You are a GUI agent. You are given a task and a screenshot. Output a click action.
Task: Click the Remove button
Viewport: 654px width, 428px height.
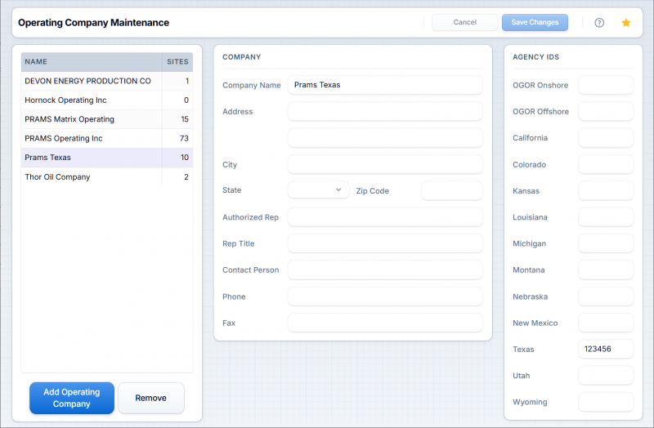(x=151, y=398)
